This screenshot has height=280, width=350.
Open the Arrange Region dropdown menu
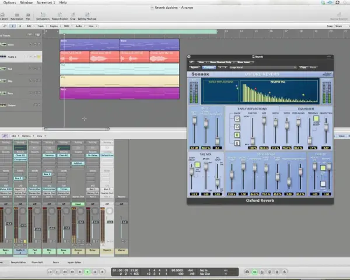[x=55, y=26]
